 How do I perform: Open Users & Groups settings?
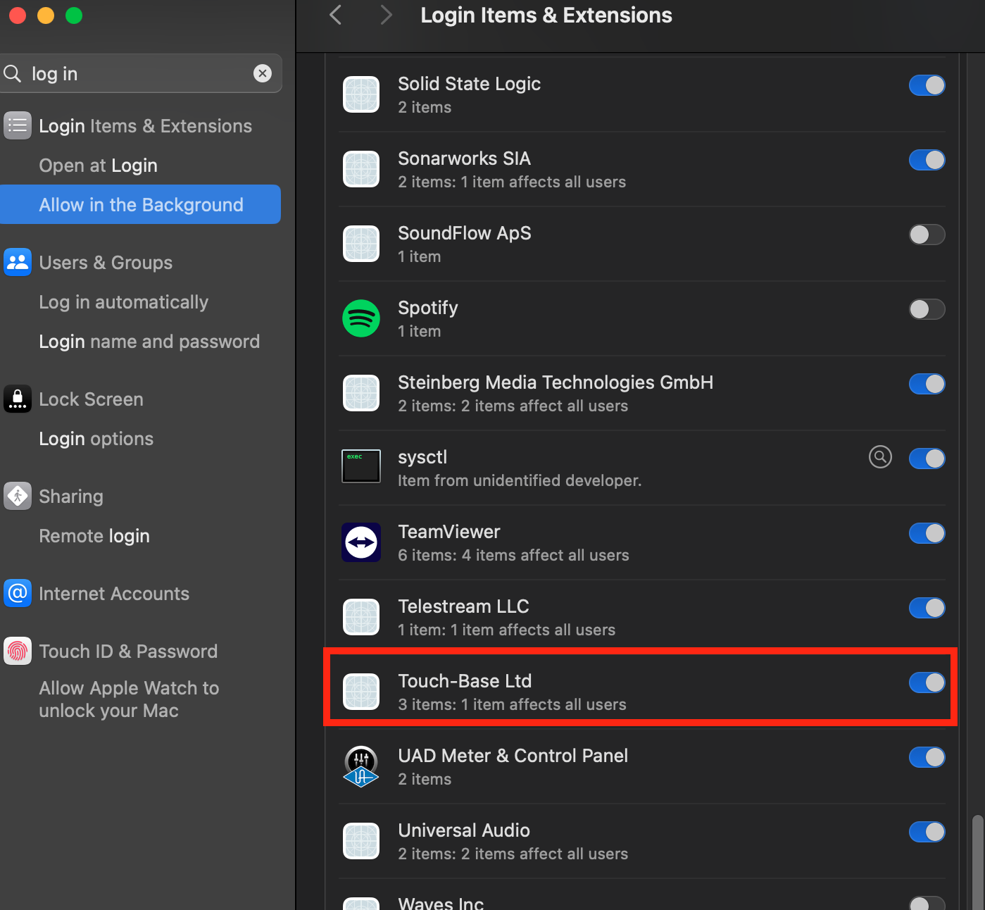click(x=141, y=263)
